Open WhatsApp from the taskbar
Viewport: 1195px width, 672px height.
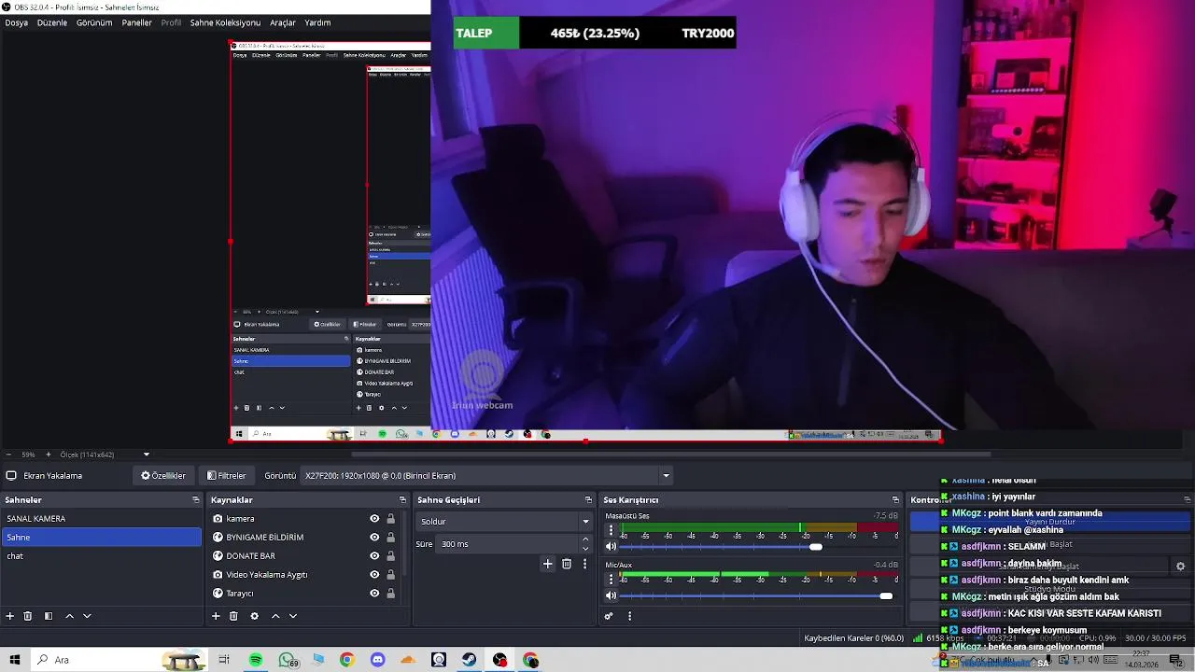tap(287, 660)
